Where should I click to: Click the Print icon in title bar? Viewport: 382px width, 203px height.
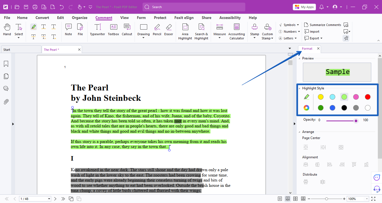(x=35, y=7)
